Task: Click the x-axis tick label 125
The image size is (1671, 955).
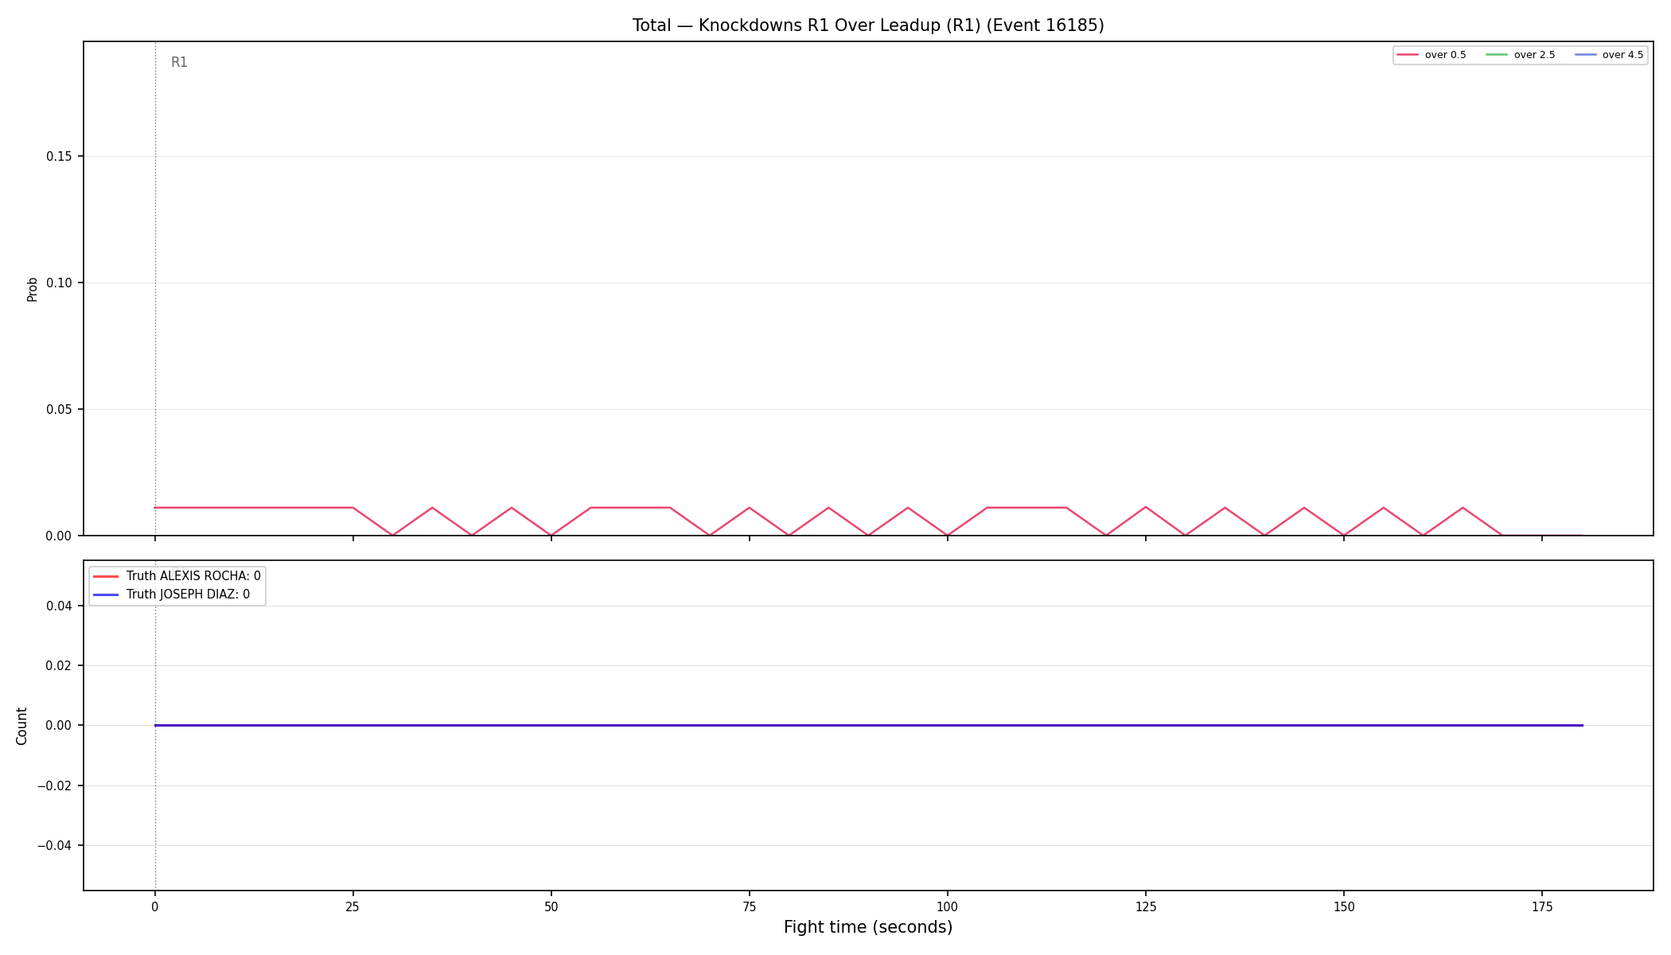Action: 1145,906
